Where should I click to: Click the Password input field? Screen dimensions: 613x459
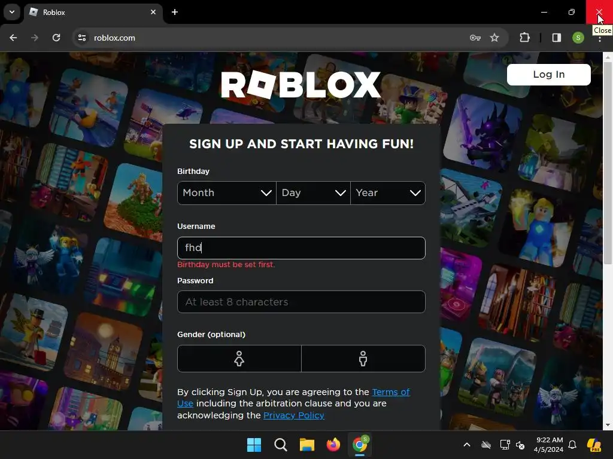pyautogui.click(x=301, y=302)
